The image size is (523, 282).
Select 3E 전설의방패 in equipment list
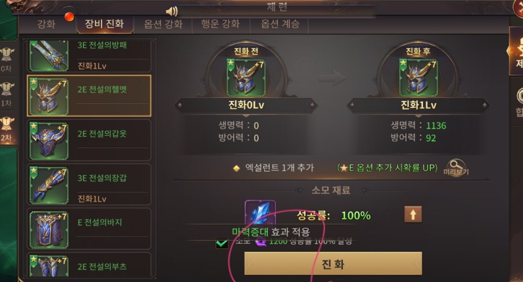[x=89, y=56]
